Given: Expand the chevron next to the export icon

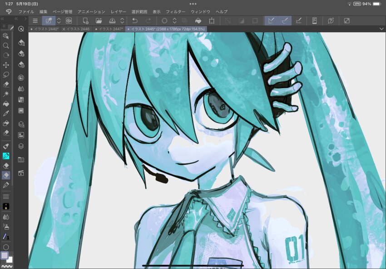Looking at the screenshot, I should (122, 20).
